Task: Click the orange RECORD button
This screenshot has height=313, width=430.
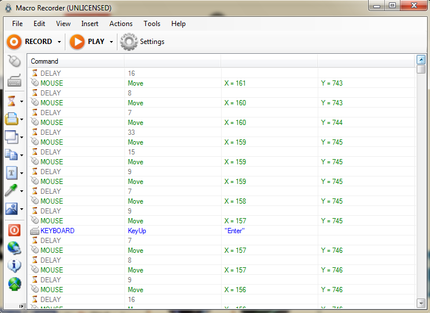Action: (x=30, y=42)
